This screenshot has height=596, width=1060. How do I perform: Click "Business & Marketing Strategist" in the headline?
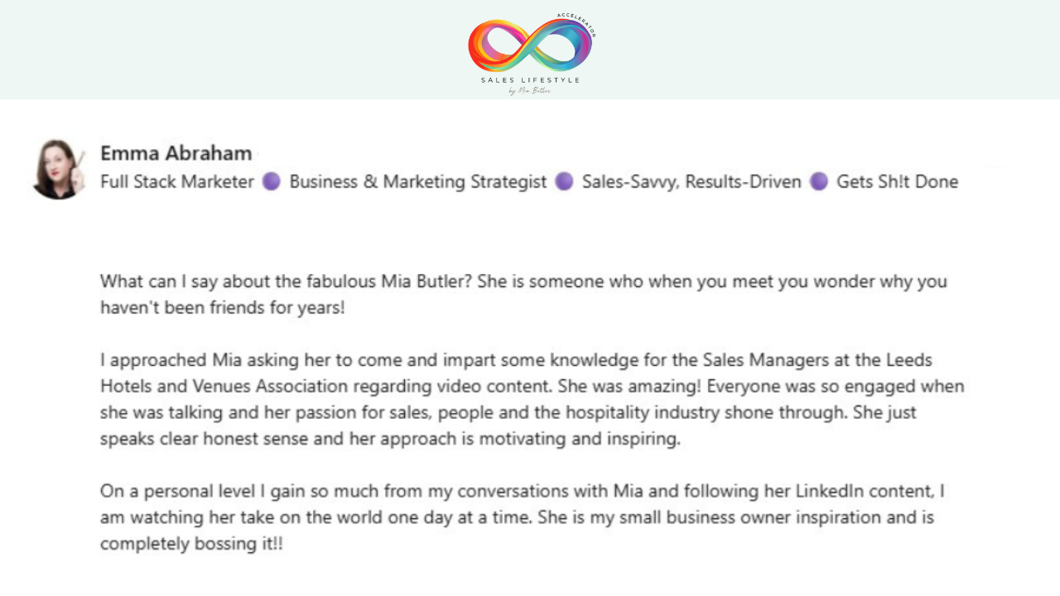coord(418,181)
